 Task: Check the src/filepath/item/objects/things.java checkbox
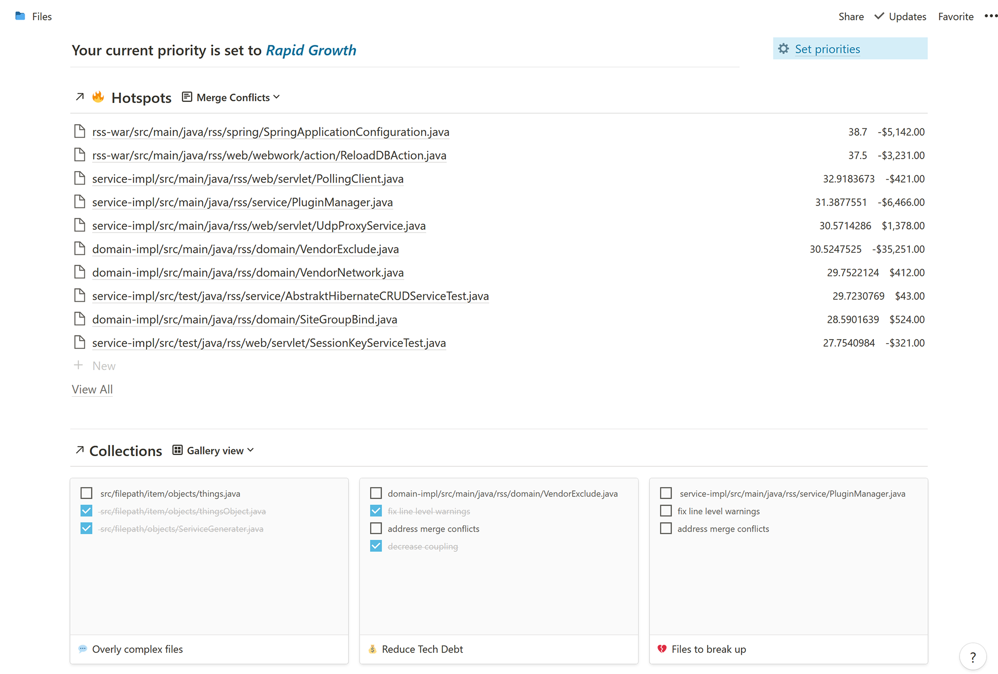click(x=86, y=493)
